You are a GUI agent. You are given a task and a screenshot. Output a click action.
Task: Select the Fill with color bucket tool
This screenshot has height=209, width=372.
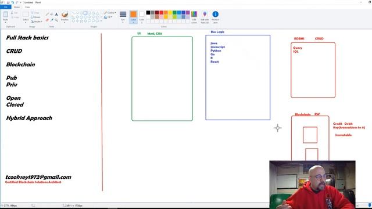coord(52,15)
